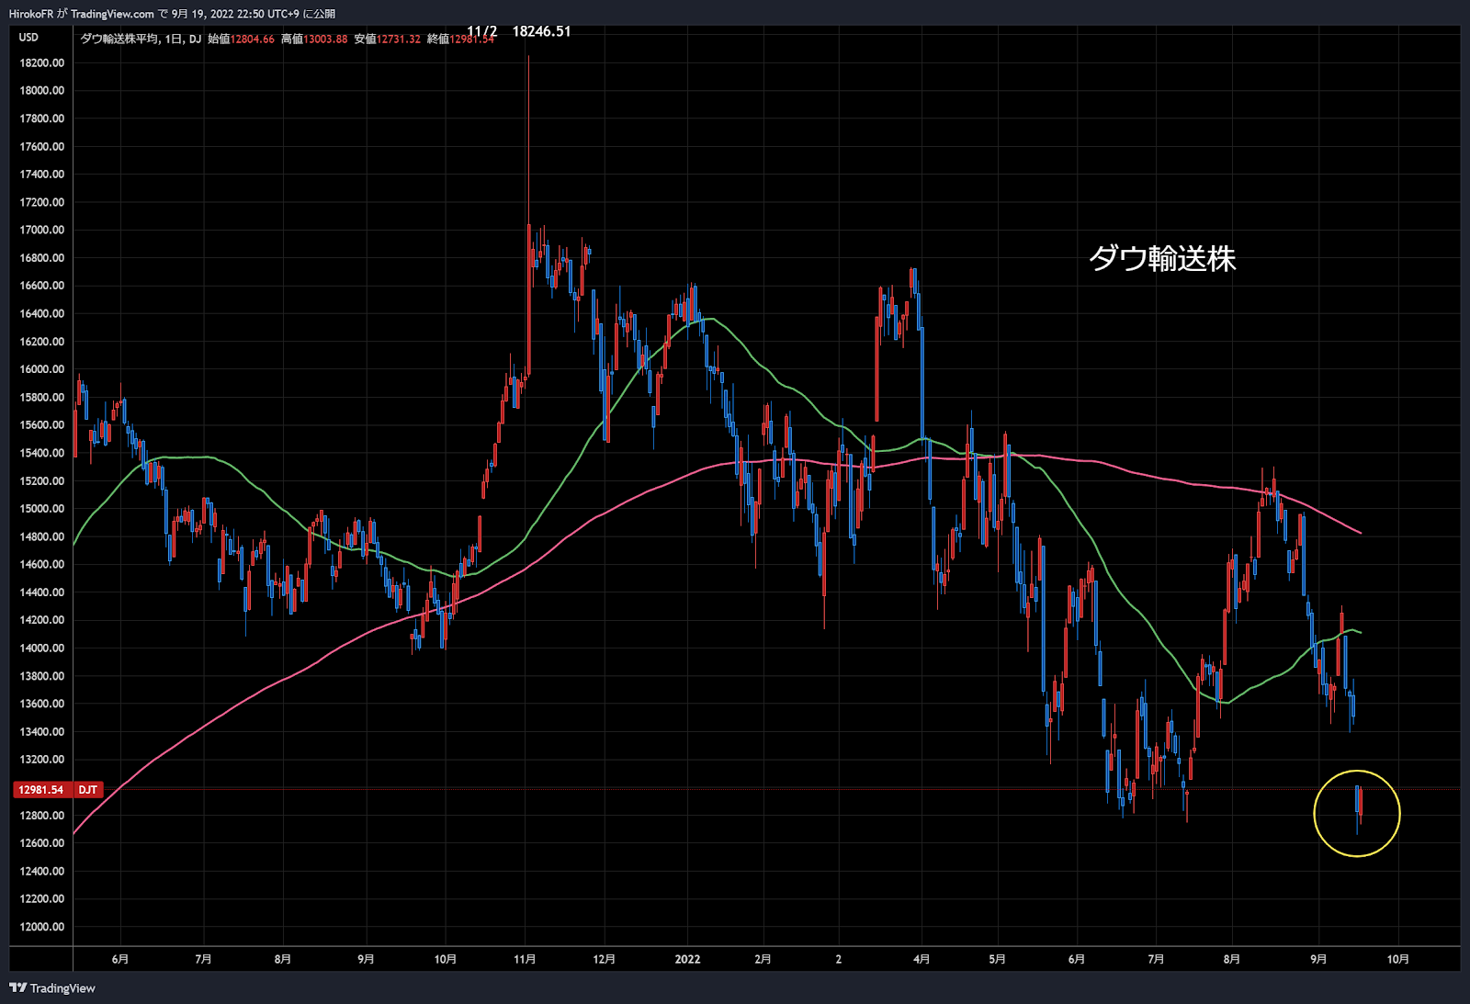Click the 14000.00 price axis label
Viewport: 1470px width, 1004px height.
[42, 649]
